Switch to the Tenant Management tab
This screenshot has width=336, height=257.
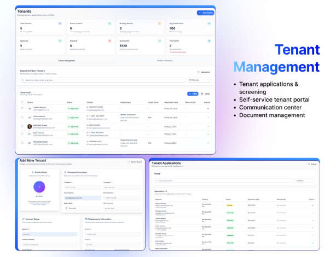point(67,61)
